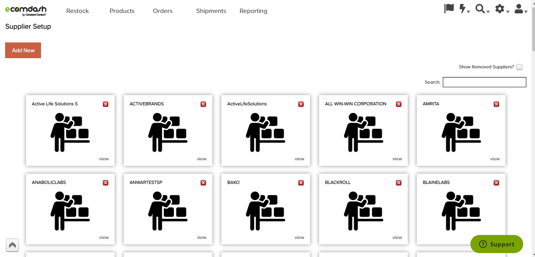
Task: Remove the BLACKROLL supplier with red X
Action: tap(399, 183)
